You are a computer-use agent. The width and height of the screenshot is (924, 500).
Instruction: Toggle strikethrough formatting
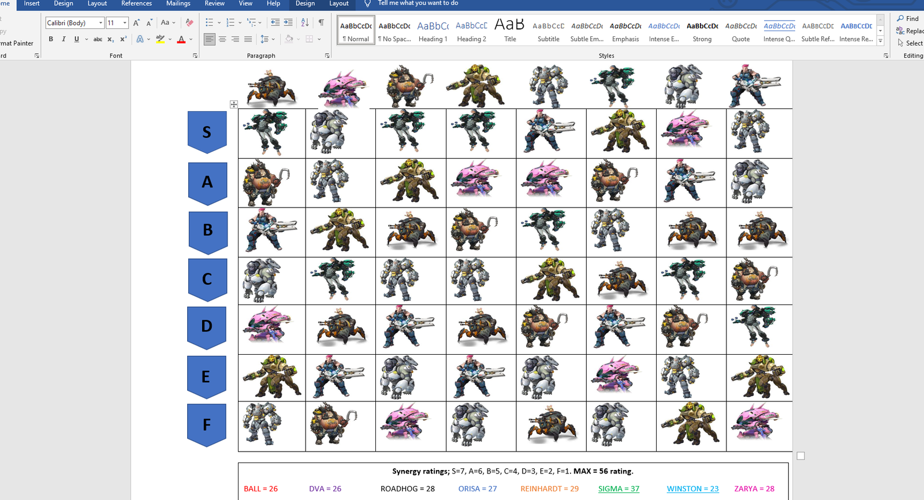pos(98,39)
